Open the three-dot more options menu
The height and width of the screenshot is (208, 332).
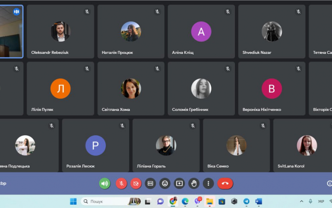(x=208, y=183)
